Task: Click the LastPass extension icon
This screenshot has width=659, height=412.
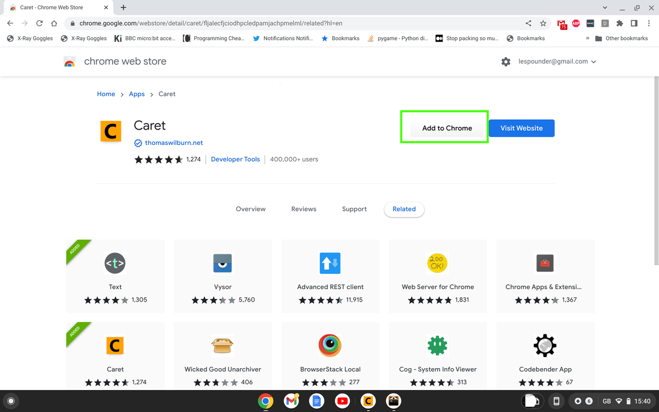Action: [590, 23]
